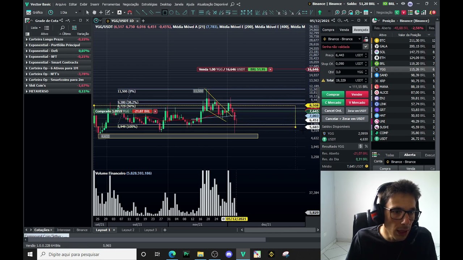Select the text annotation tool
463x260 pixels.
point(193,13)
